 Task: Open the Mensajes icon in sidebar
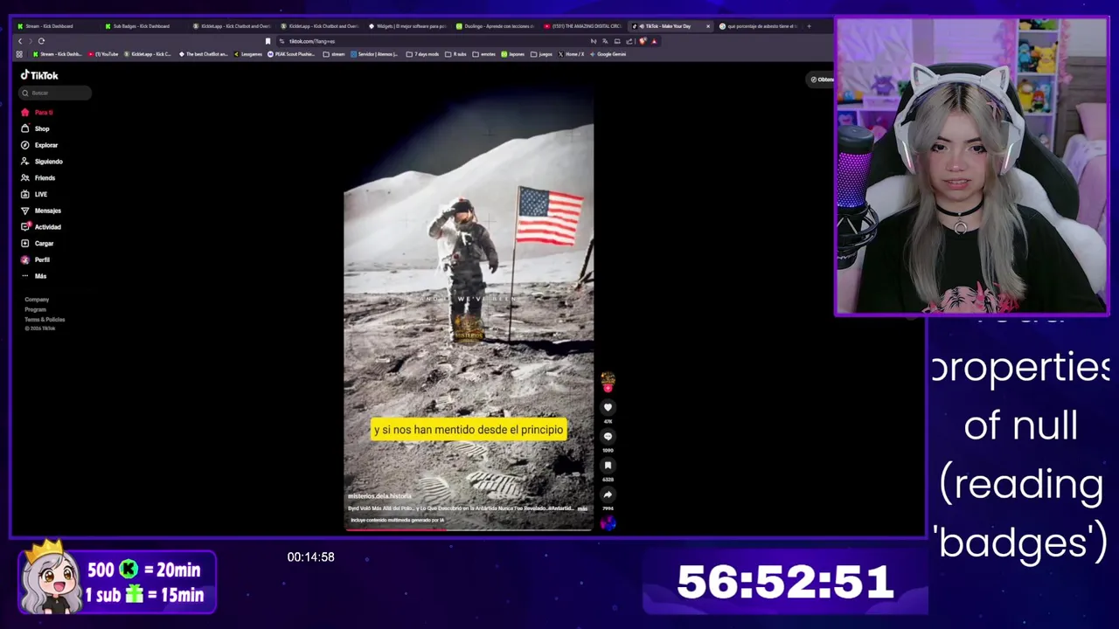tap(25, 211)
